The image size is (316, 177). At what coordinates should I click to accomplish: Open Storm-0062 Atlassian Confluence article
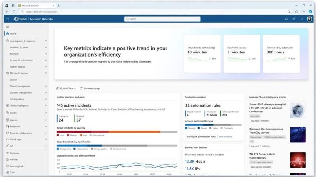pos(268,108)
